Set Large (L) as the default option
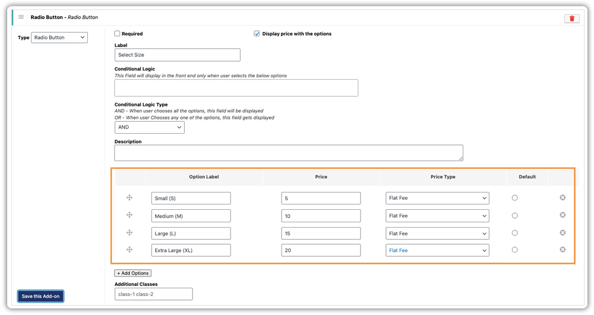The image size is (594, 315). click(514, 233)
